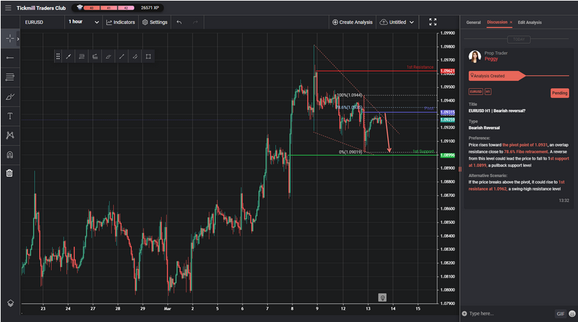Close the Discussion tab
Viewport: 578px width, 322px height.
[x=511, y=23]
